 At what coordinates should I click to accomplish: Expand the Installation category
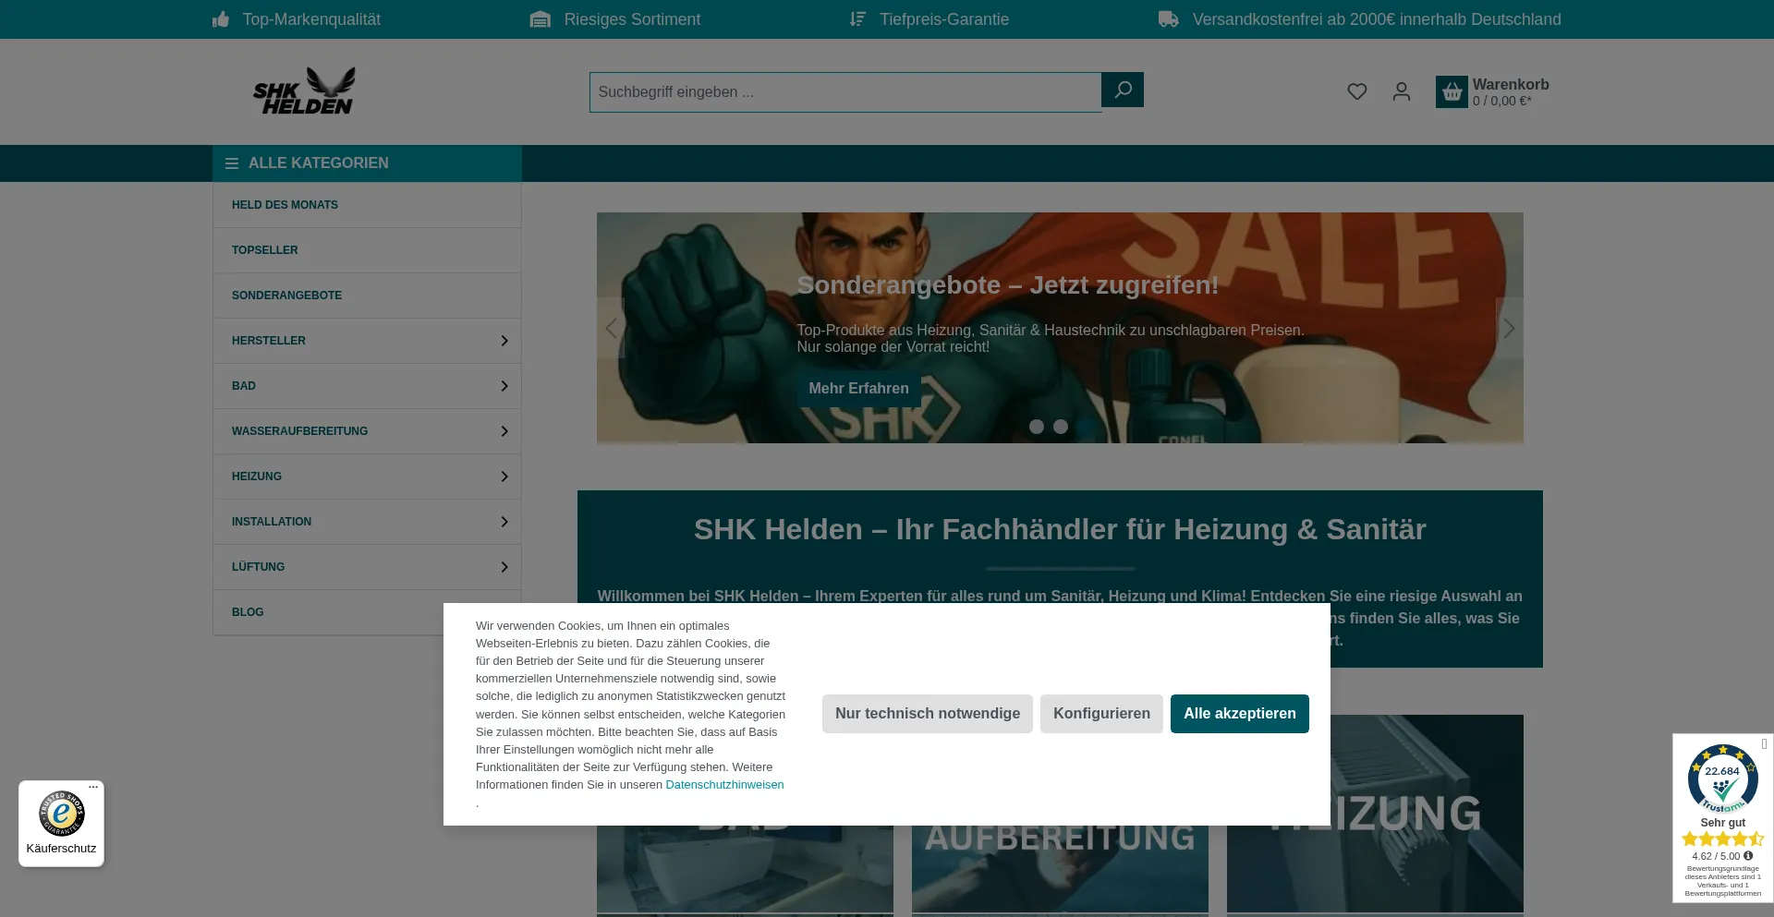pyautogui.click(x=504, y=522)
